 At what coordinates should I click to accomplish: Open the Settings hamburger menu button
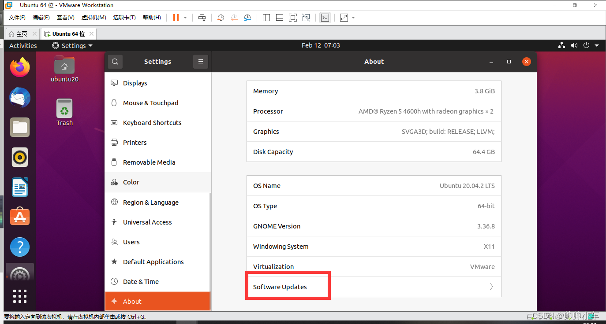(x=201, y=62)
